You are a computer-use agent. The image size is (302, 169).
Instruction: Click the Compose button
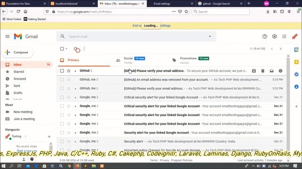[17, 52]
